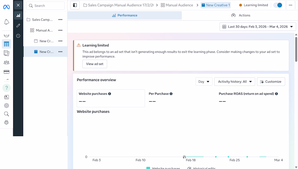Select the Performance tab
298x169 pixels.
pos(125,15)
